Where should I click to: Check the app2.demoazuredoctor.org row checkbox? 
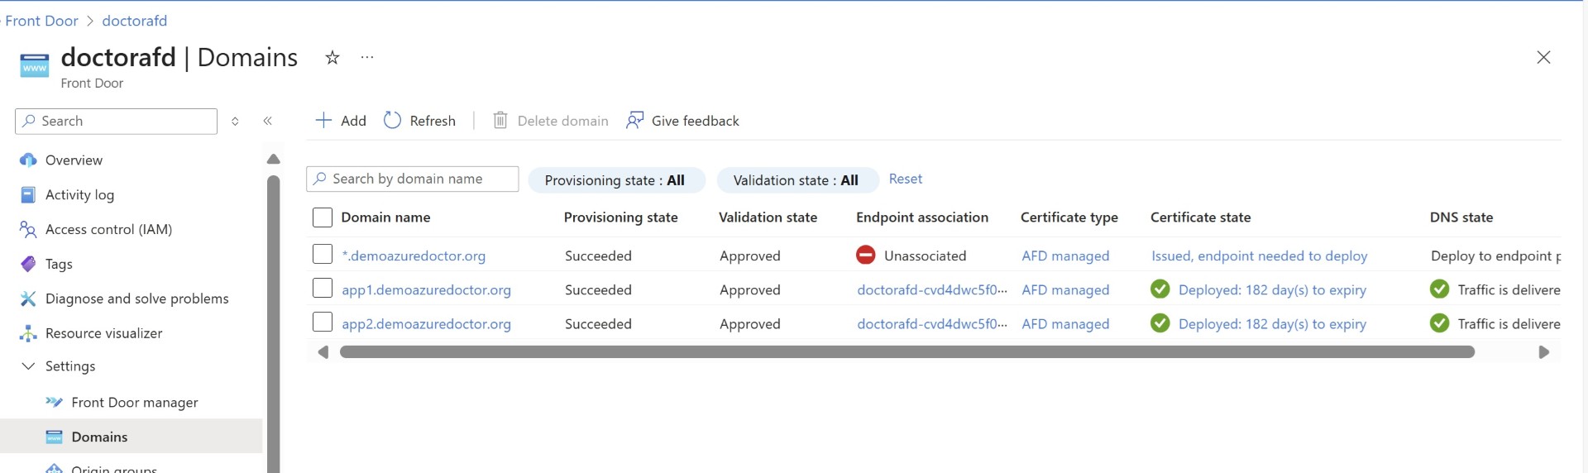pyautogui.click(x=323, y=322)
